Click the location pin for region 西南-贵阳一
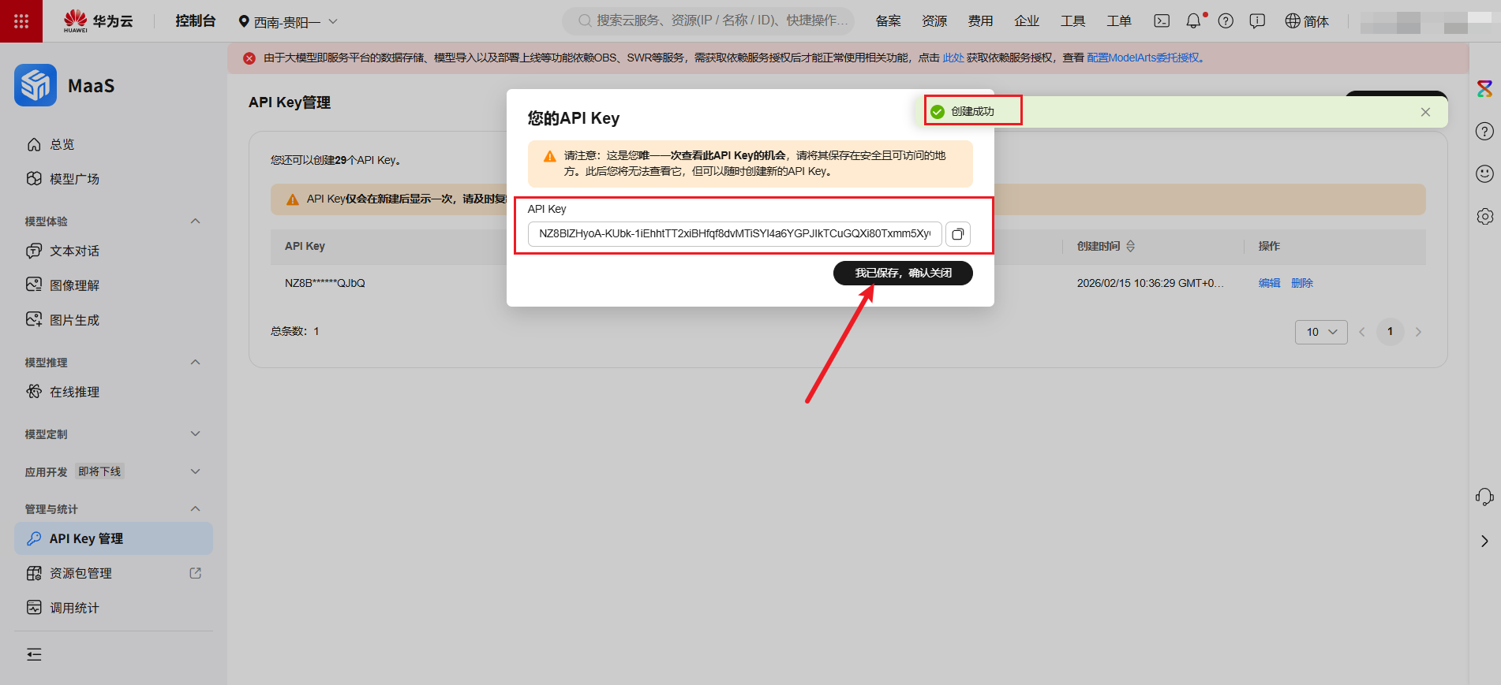Image resolution: width=1501 pixels, height=685 pixels. [x=244, y=21]
